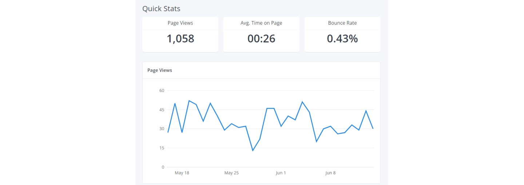The height and width of the screenshot is (185, 524).
Task: Click the 30 y-axis label
Action: click(162, 129)
